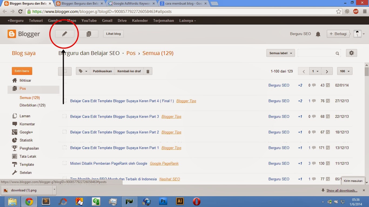Open the settings gear icon
Viewport: 369px width, 207px height.
[x=351, y=53]
